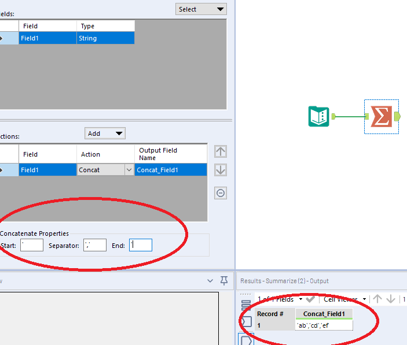Remove the selected action with minus icon
407x345 pixels.
(221, 193)
